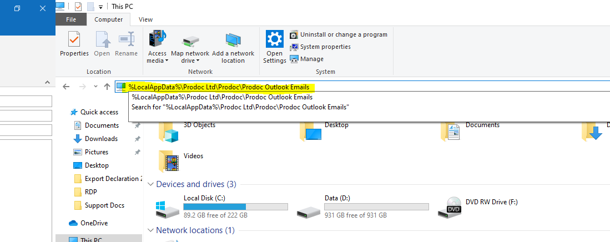610x242 pixels.
Task: Click the Properties quick access toolbar icon
Action: 78,6
